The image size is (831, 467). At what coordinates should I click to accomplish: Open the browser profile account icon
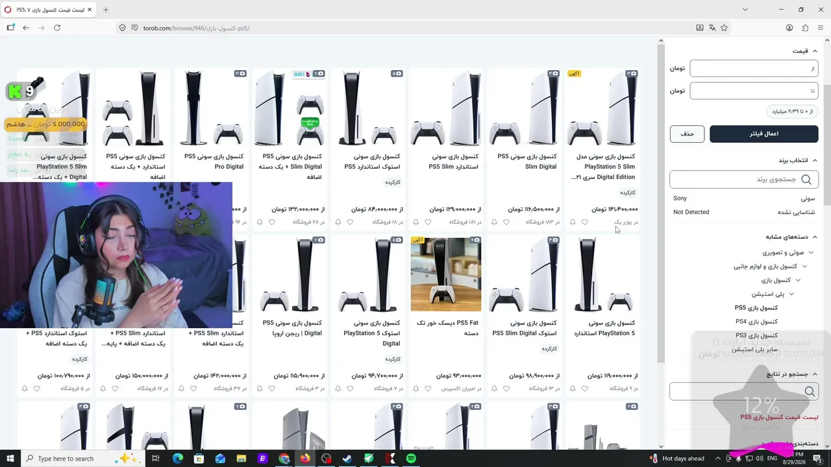pos(789,28)
